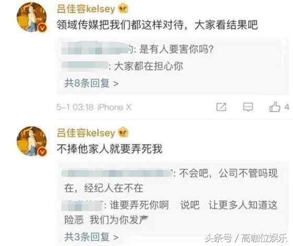Select the comment text 领域传媒把我们都这样对待
This screenshot has height=246, width=293.
[120, 25]
